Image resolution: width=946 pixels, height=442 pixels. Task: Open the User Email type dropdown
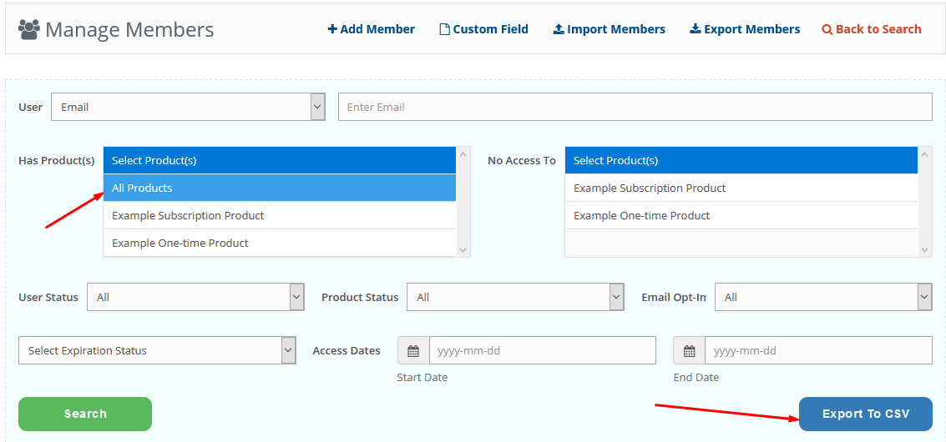click(188, 107)
